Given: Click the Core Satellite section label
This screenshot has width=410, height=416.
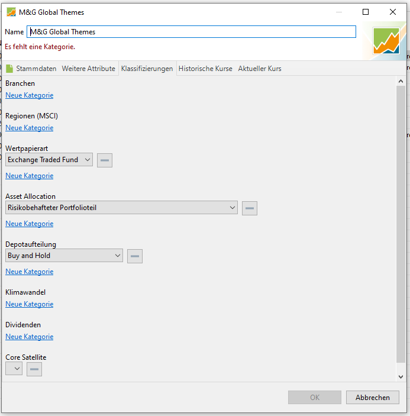Looking at the screenshot, I should click(26, 357).
